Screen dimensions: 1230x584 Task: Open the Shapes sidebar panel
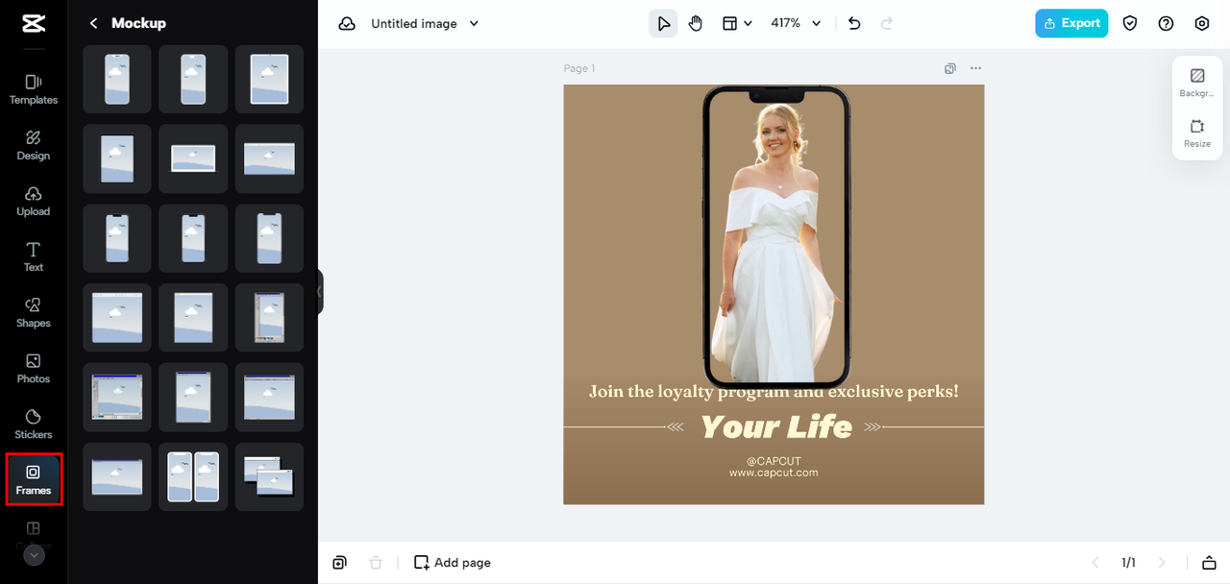coord(34,312)
